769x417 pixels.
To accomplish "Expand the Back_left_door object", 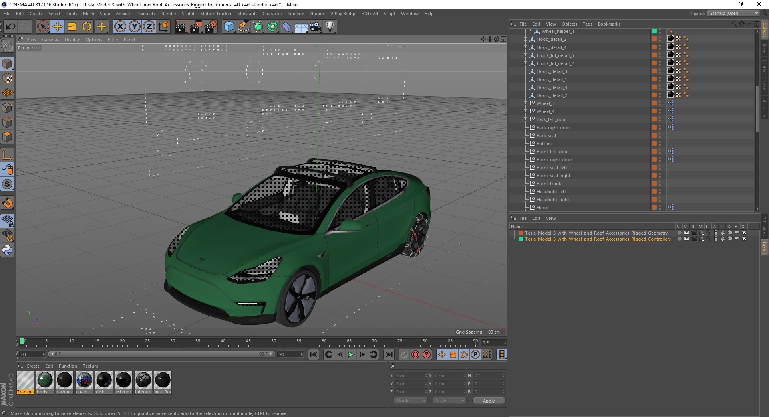I will pyautogui.click(x=525, y=119).
